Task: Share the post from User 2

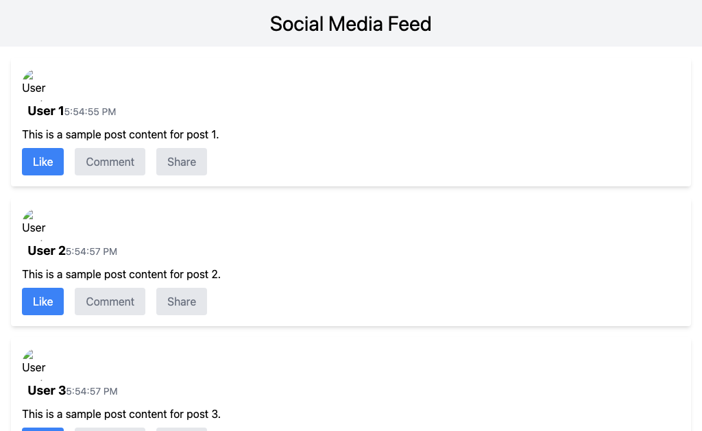Action: (182, 301)
